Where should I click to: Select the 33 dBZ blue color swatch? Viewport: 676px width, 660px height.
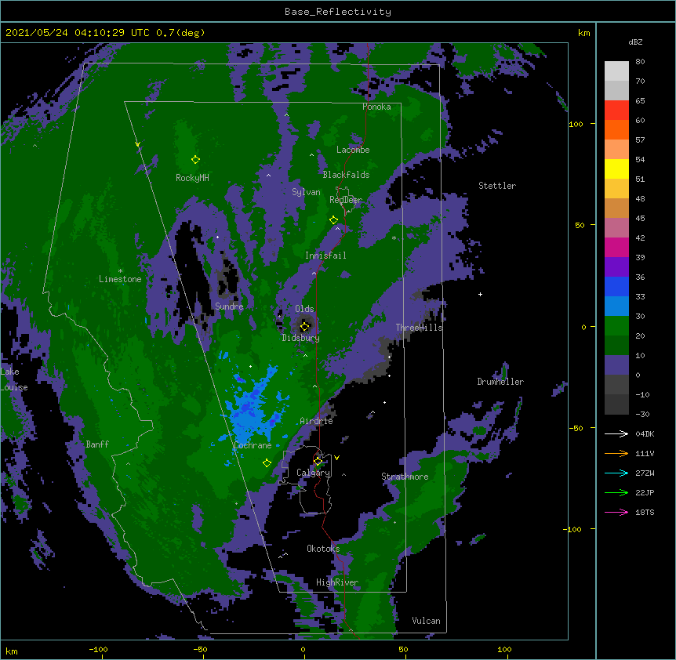point(616,286)
